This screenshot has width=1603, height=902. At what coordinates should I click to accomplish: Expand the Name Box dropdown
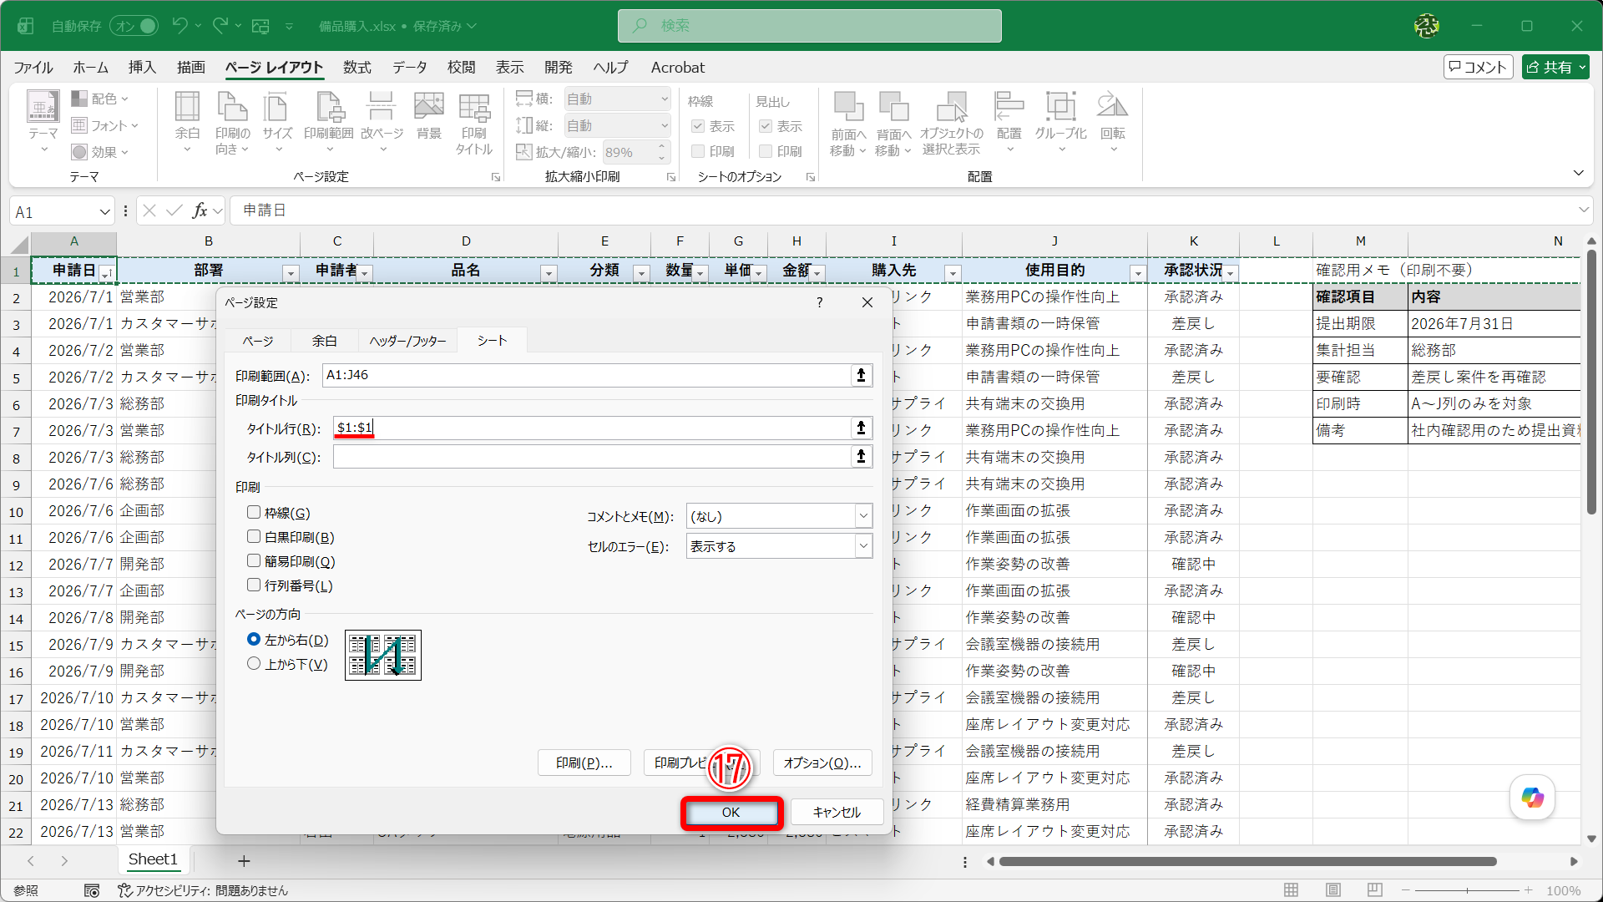pos(104,212)
